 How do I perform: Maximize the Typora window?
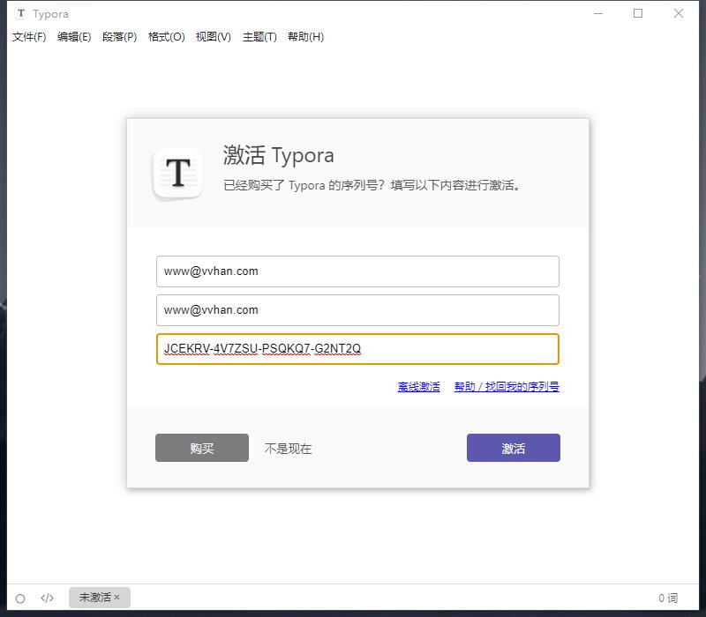(x=638, y=13)
